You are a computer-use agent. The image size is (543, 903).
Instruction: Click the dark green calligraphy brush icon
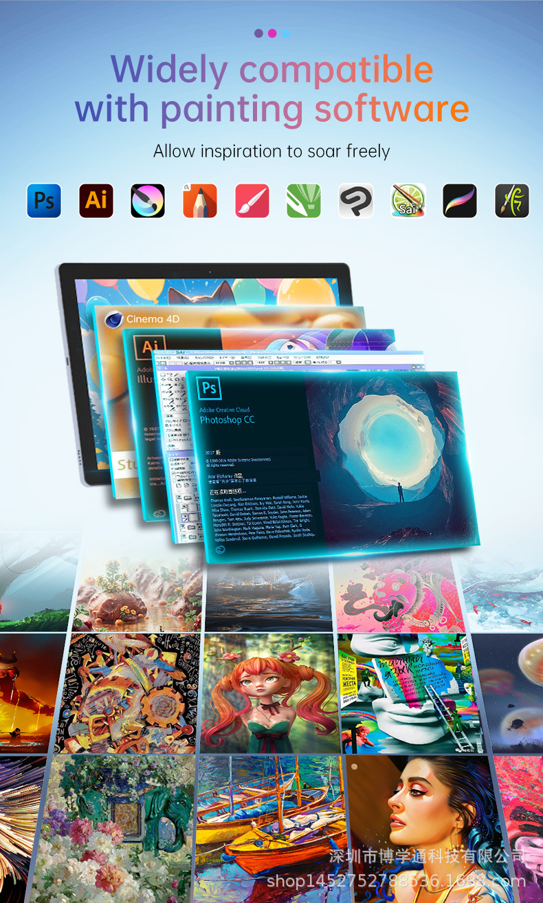(512, 201)
